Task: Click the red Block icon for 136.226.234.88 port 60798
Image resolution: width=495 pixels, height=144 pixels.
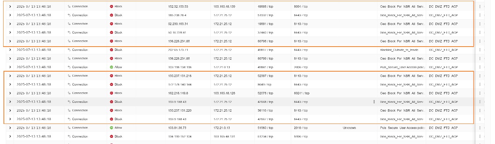Action: [111, 41]
